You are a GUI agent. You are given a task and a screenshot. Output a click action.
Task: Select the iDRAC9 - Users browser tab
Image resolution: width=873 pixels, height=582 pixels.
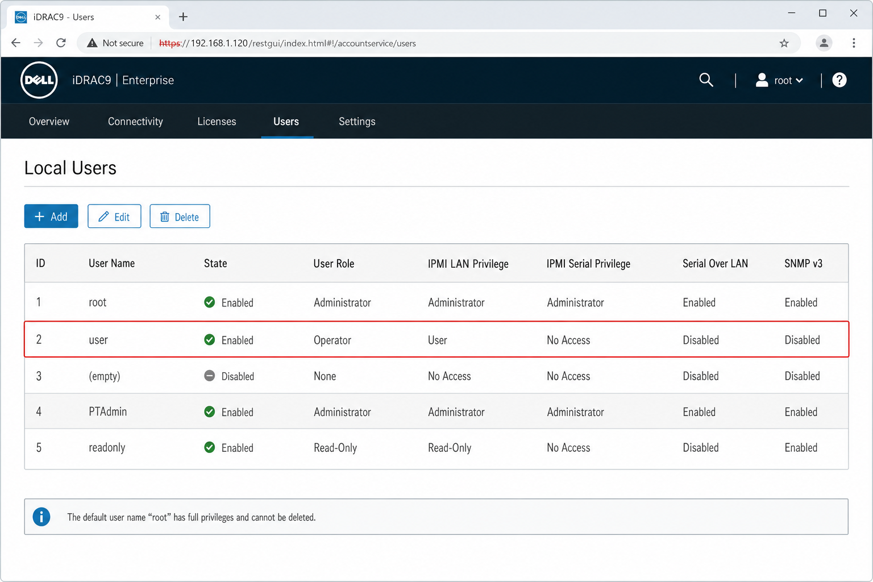88,17
